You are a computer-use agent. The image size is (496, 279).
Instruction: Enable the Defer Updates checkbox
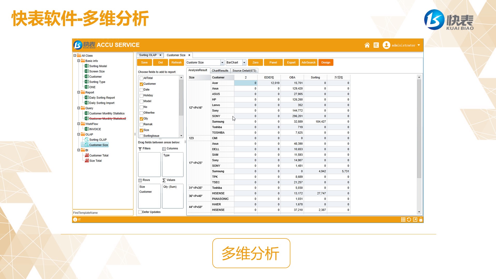(x=140, y=212)
